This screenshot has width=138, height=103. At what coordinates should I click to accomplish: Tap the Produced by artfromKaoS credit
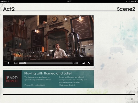click(34, 85)
